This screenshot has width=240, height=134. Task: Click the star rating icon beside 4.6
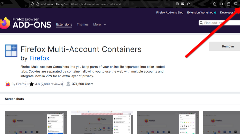pyautogui.click(x=32, y=84)
